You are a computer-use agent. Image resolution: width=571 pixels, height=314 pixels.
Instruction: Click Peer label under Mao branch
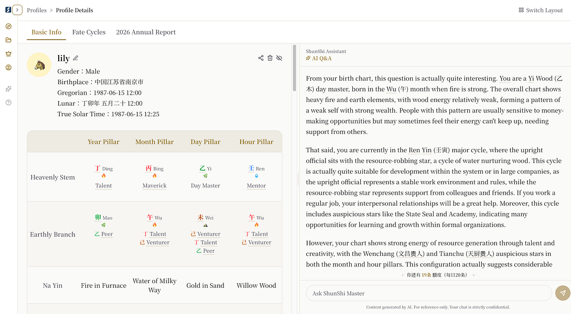coord(106,234)
